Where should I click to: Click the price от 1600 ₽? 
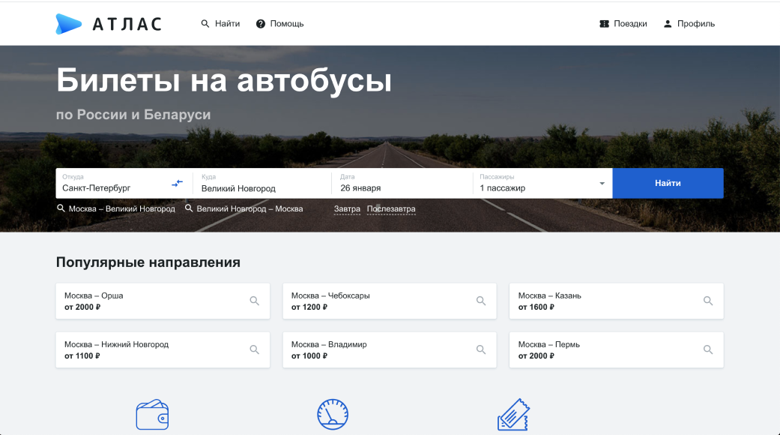(536, 307)
